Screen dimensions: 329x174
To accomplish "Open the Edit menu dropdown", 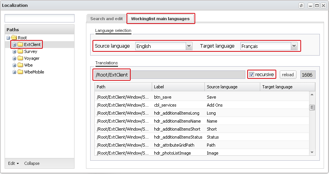I will [13, 163].
